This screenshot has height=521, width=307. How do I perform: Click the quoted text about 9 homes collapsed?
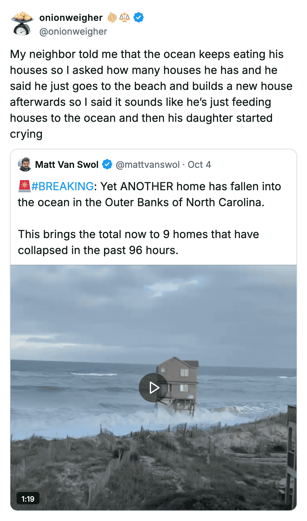(138, 242)
